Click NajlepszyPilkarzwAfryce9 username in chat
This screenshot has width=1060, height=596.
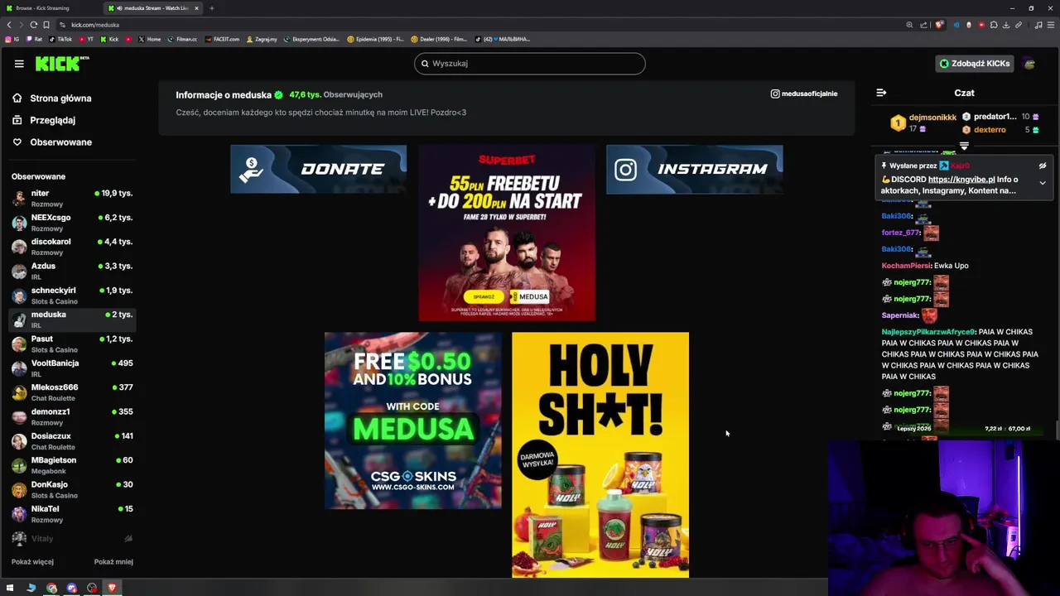click(928, 332)
